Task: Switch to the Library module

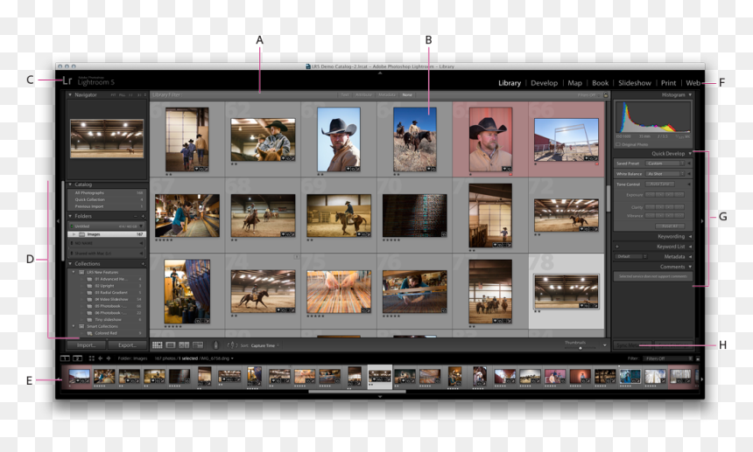Action: 510,83
